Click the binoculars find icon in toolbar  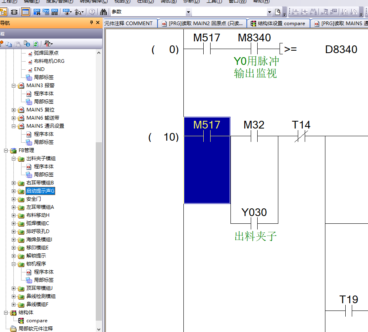103,12
